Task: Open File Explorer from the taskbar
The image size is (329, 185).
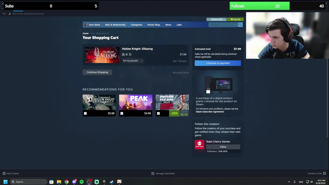Action: [x=59, y=182]
